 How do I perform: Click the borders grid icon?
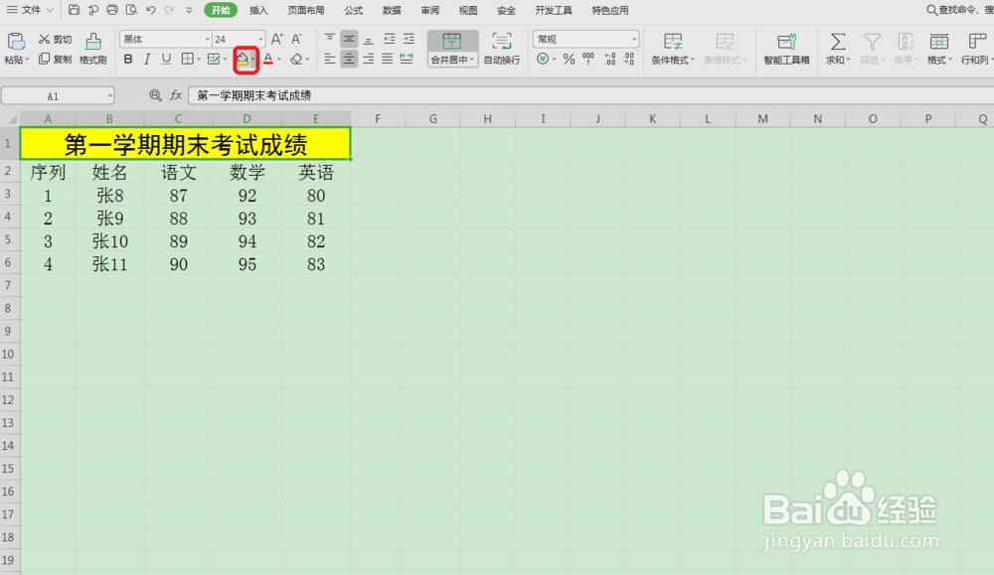(x=188, y=59)
